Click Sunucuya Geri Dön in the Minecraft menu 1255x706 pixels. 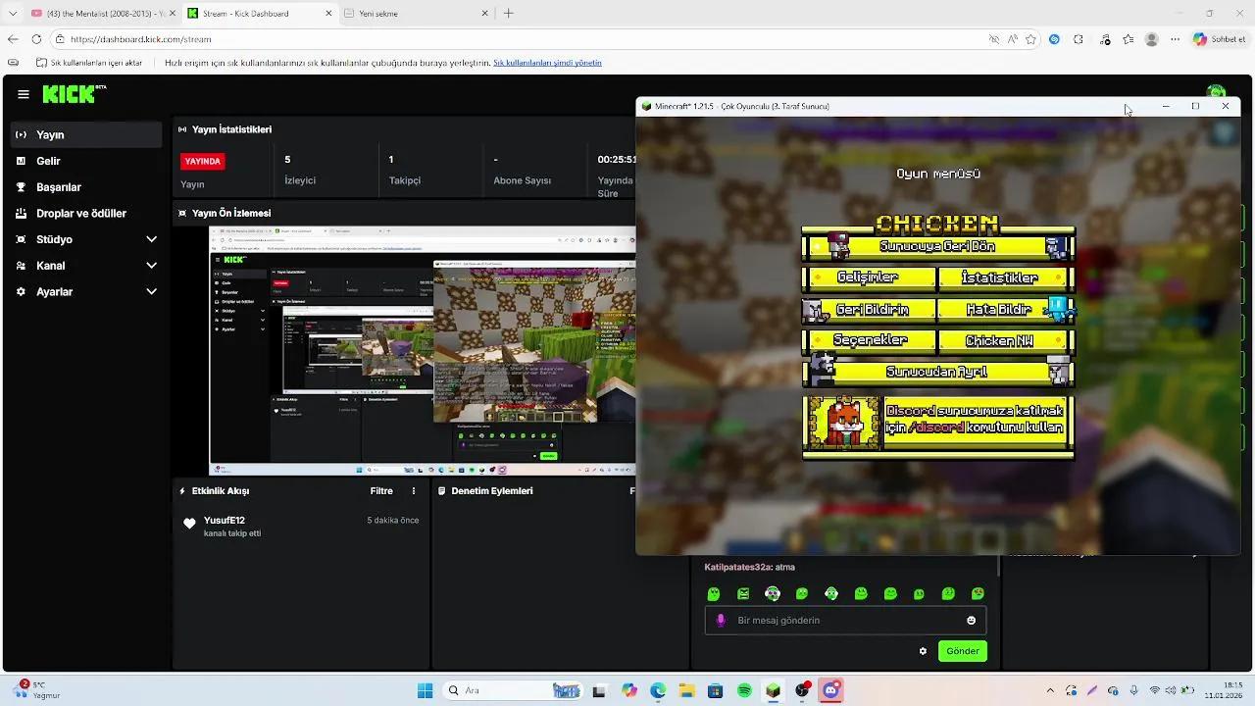[937, 246]
